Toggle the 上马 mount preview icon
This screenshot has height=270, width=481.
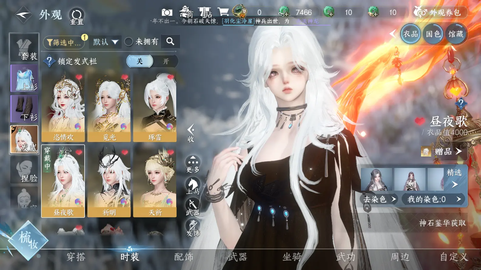click(x=193, y=186)
